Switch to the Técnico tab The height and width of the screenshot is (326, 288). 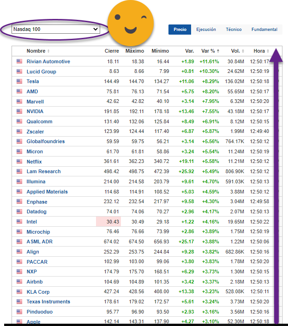coord(234,30)
